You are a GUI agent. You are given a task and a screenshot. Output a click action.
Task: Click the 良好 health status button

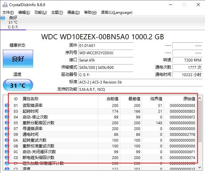tap(18, 59)
